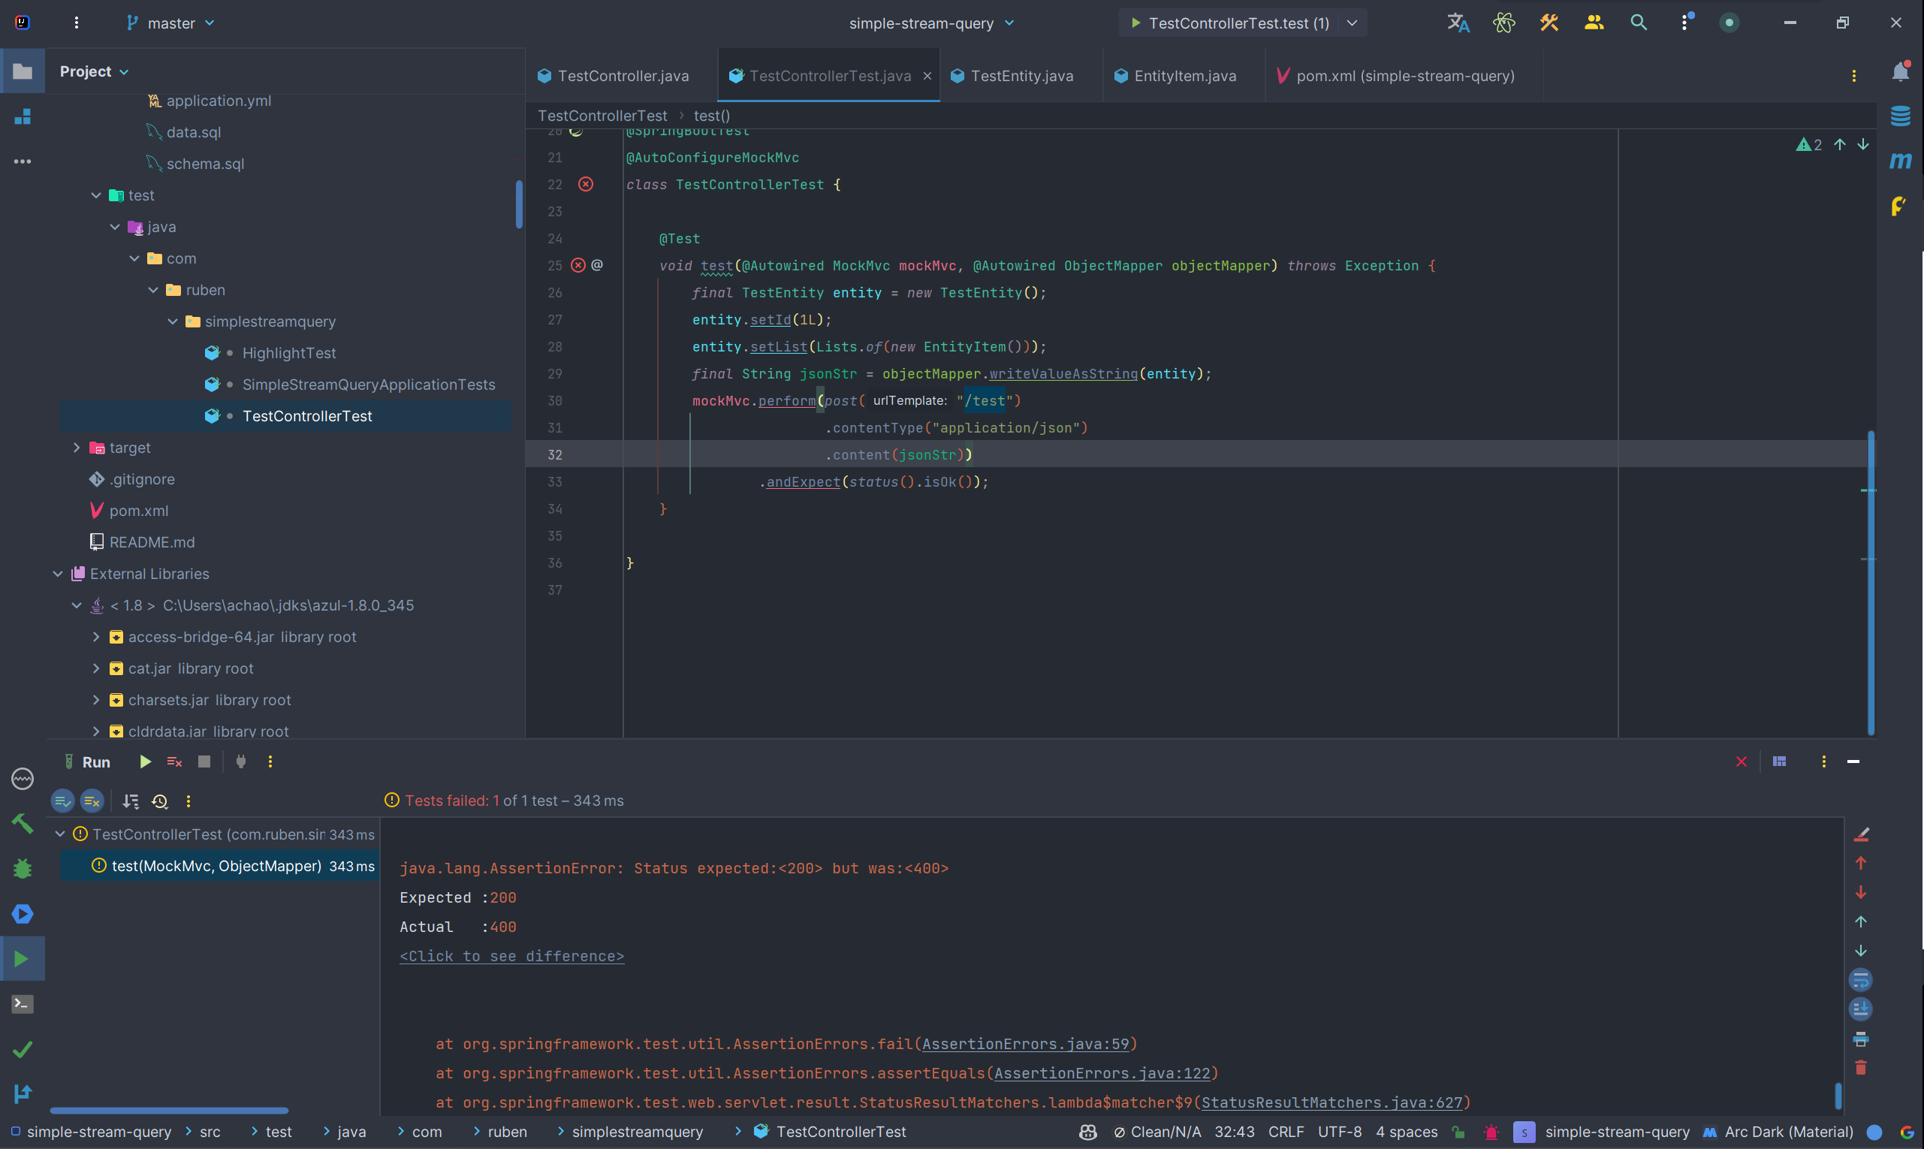Viewport: 1924px width, 1149px height.
Task: Open AssertionErrors.java:59 stack trace link
Action: click(1025, 1044)
